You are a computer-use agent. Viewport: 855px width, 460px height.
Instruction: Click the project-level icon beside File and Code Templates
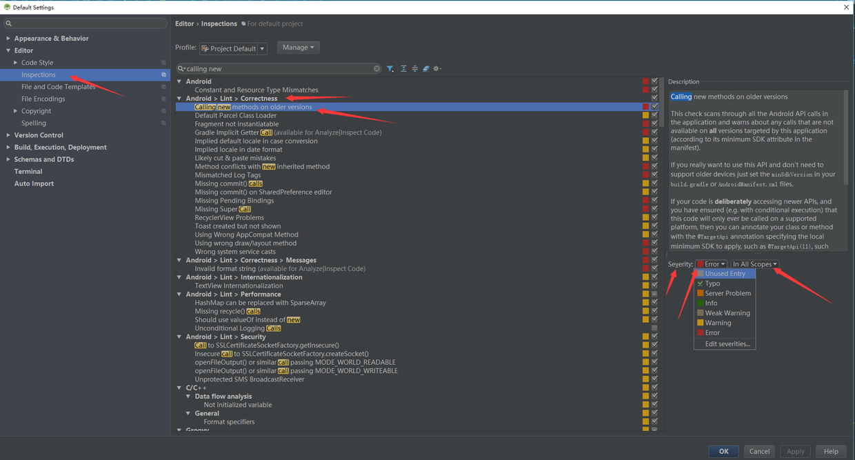[163, 87]
